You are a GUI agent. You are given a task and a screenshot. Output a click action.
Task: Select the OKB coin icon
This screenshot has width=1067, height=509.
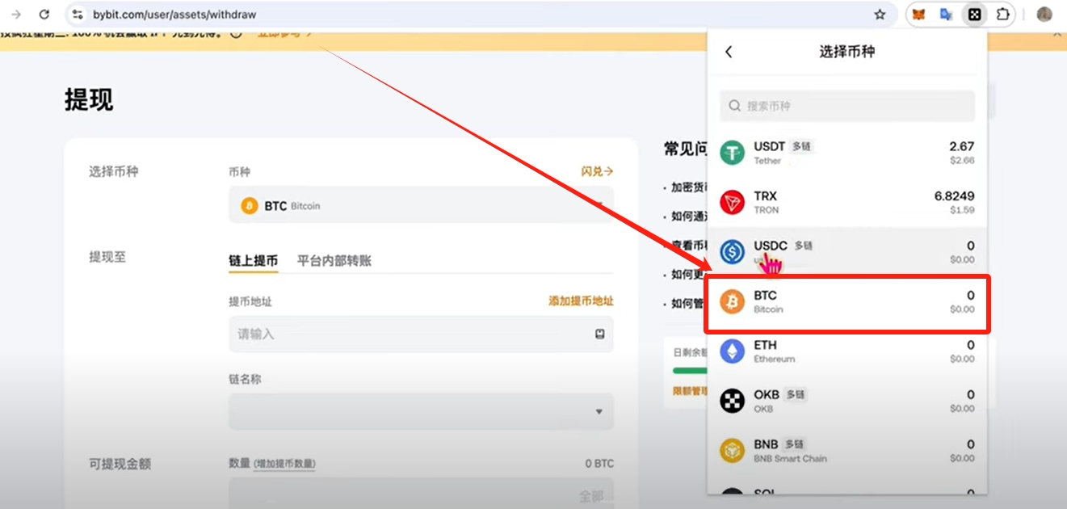click(733, 402)
